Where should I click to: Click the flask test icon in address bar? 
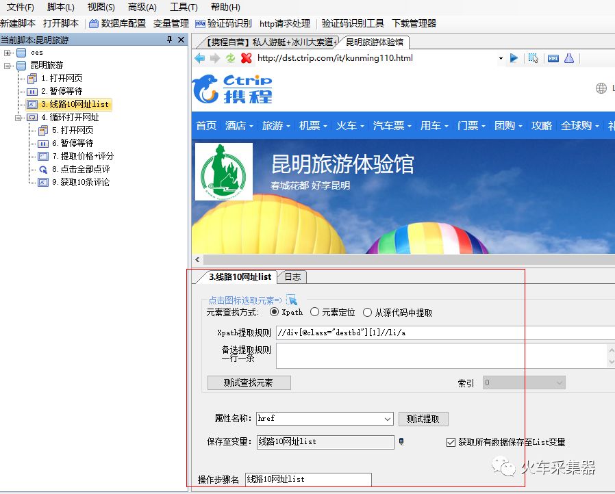coord(569,58)
